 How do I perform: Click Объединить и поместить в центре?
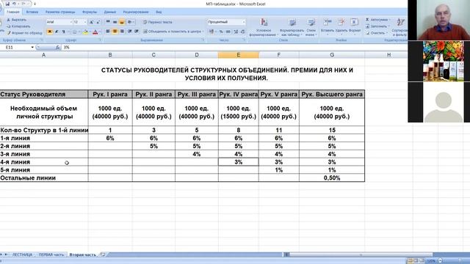coord(173,32)
